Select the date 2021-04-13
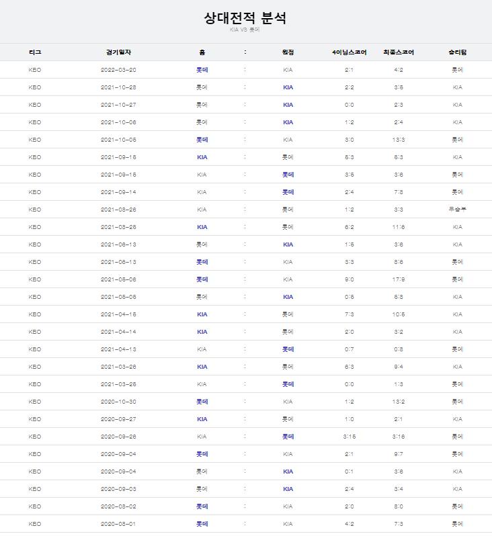This screenshot has width=492, height=536. click(x=118, y=349)
